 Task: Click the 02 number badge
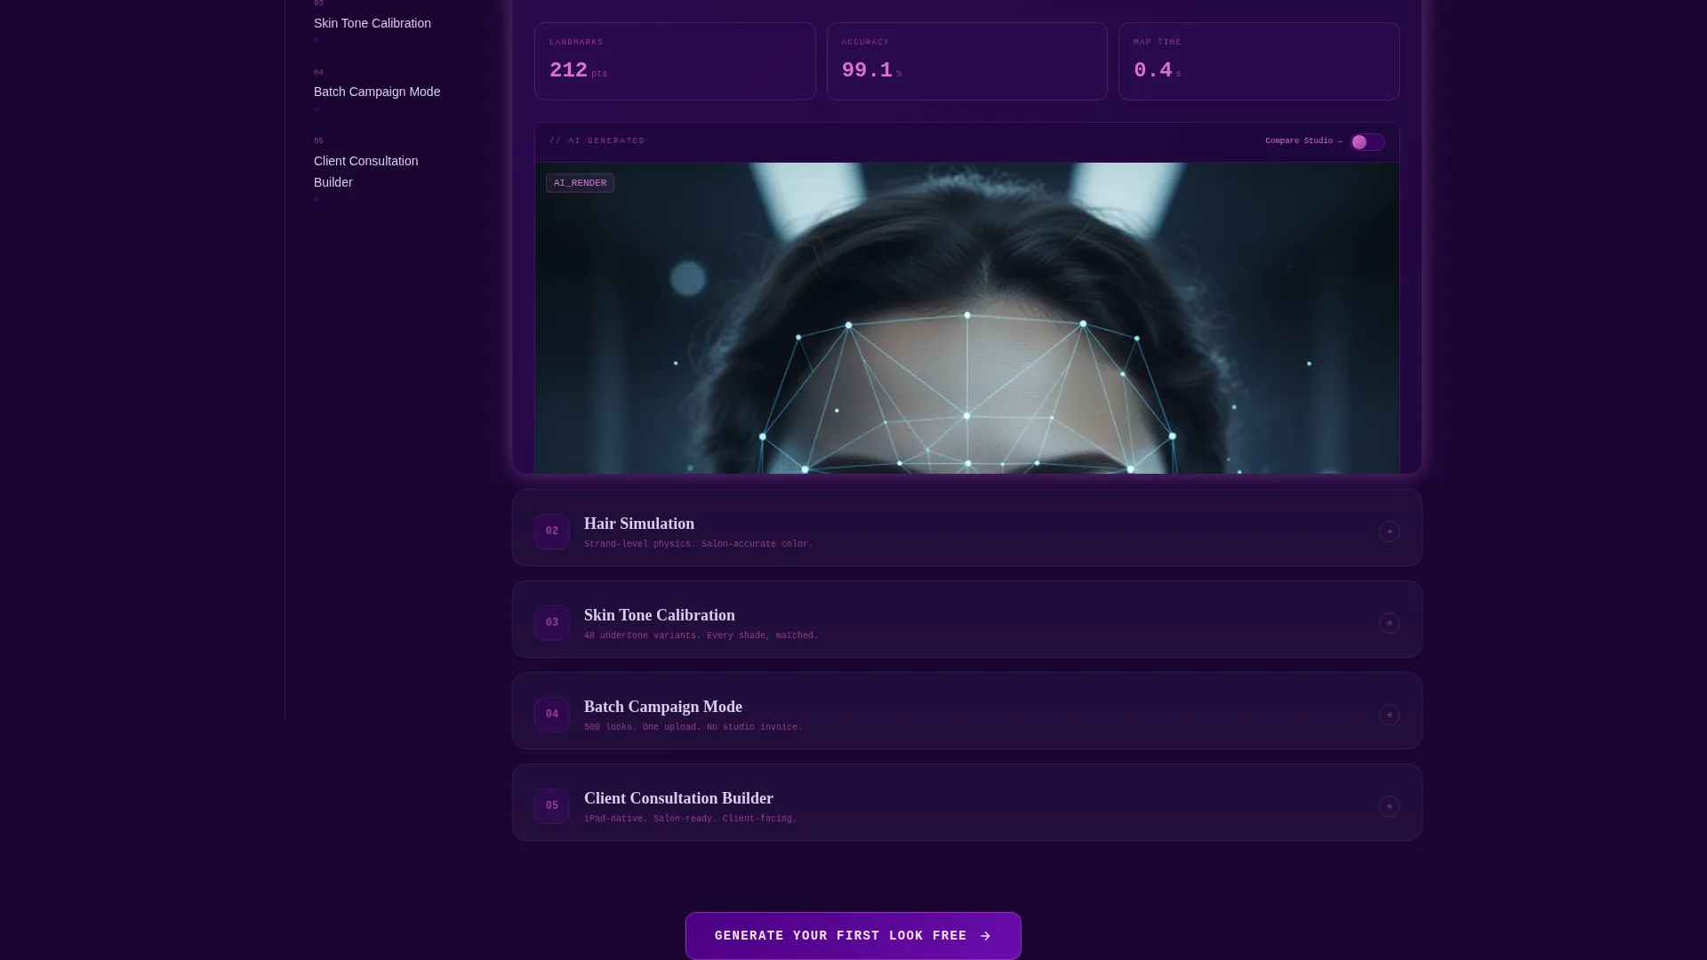[x=551, y=532]
